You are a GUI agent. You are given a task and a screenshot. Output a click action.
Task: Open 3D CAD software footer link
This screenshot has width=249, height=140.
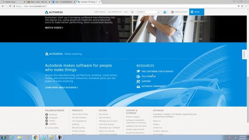[79, 117]
